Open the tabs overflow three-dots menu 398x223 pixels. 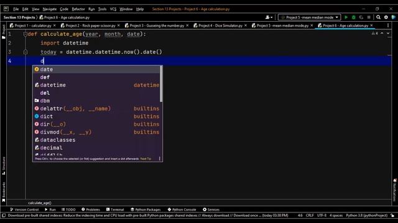click(x=388, y=25)
